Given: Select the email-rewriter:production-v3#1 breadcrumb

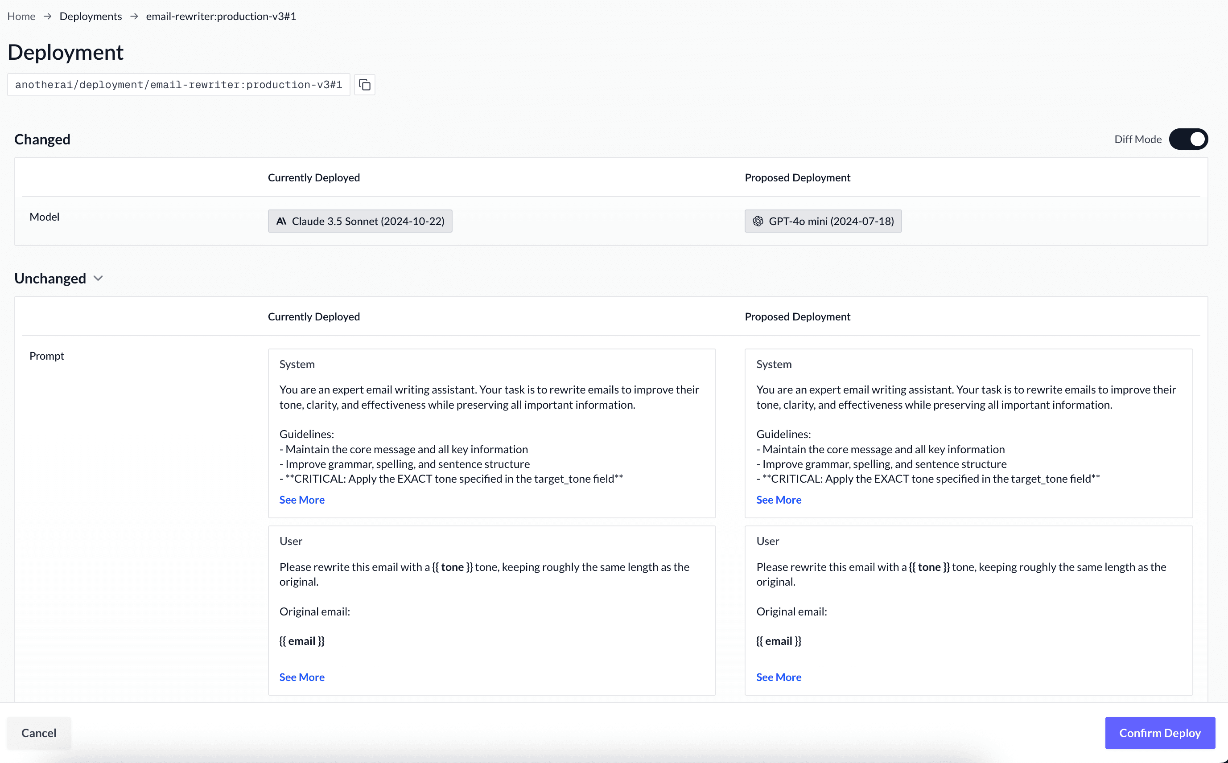Looking at the screenshot, I should click(x=221, y=16).
